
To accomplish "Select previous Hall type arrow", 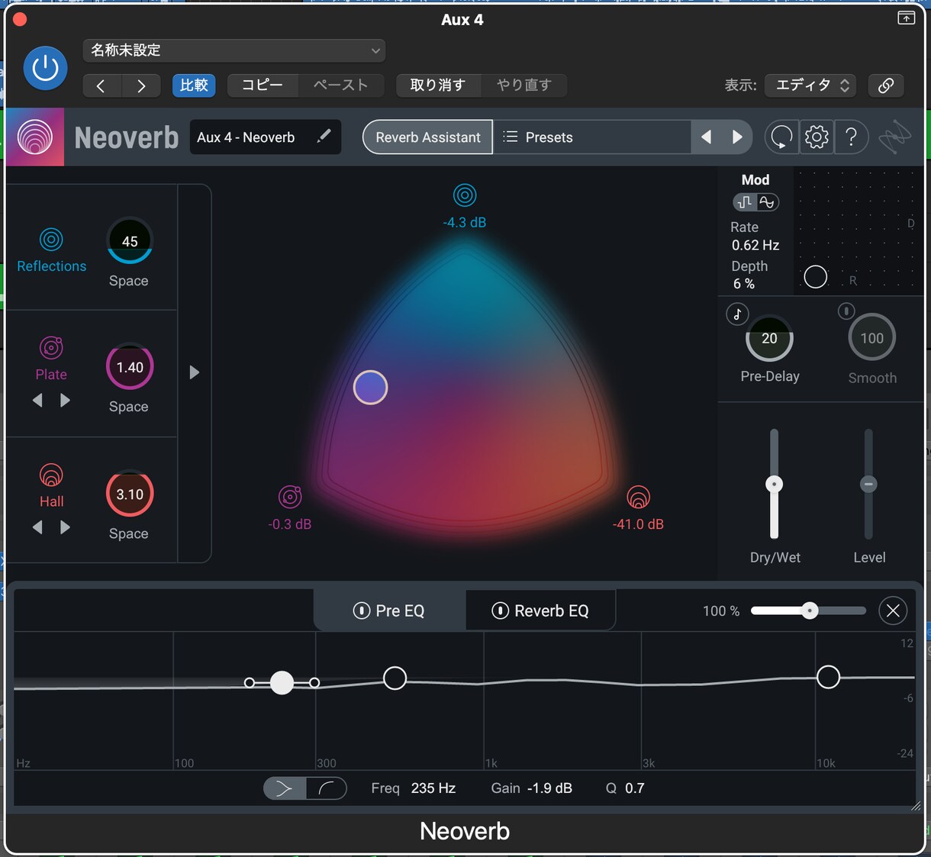I will 37,527.
